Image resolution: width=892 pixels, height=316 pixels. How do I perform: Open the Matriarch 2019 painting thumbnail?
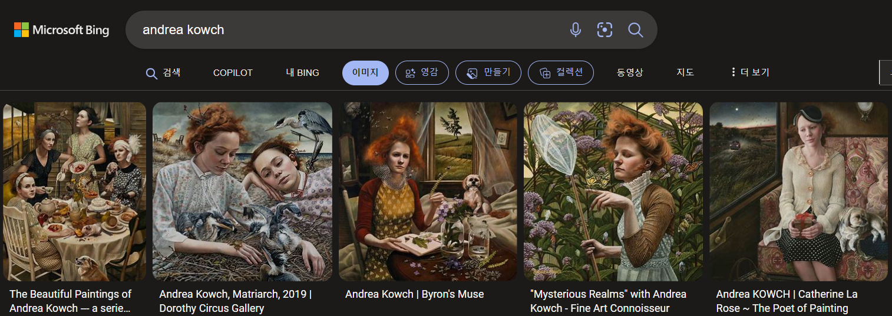point(242,192)
